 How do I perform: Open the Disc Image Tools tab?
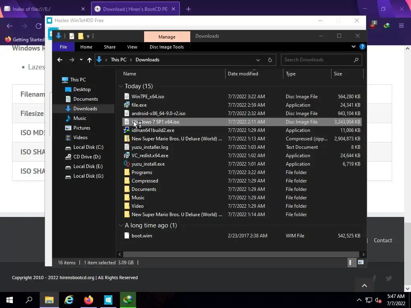[x=167, y=47]
